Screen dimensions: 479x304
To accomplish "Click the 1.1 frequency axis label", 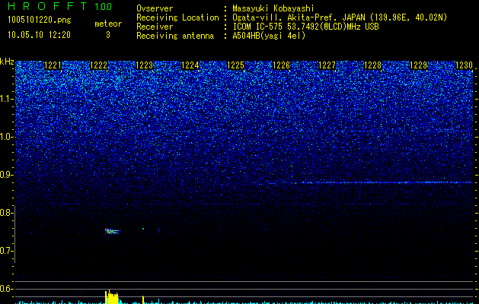I will pos(6,99).
